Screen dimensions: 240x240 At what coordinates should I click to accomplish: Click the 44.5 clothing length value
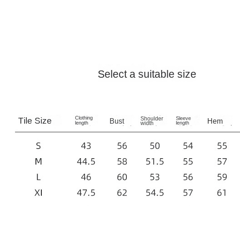click(x=86, y=161)
